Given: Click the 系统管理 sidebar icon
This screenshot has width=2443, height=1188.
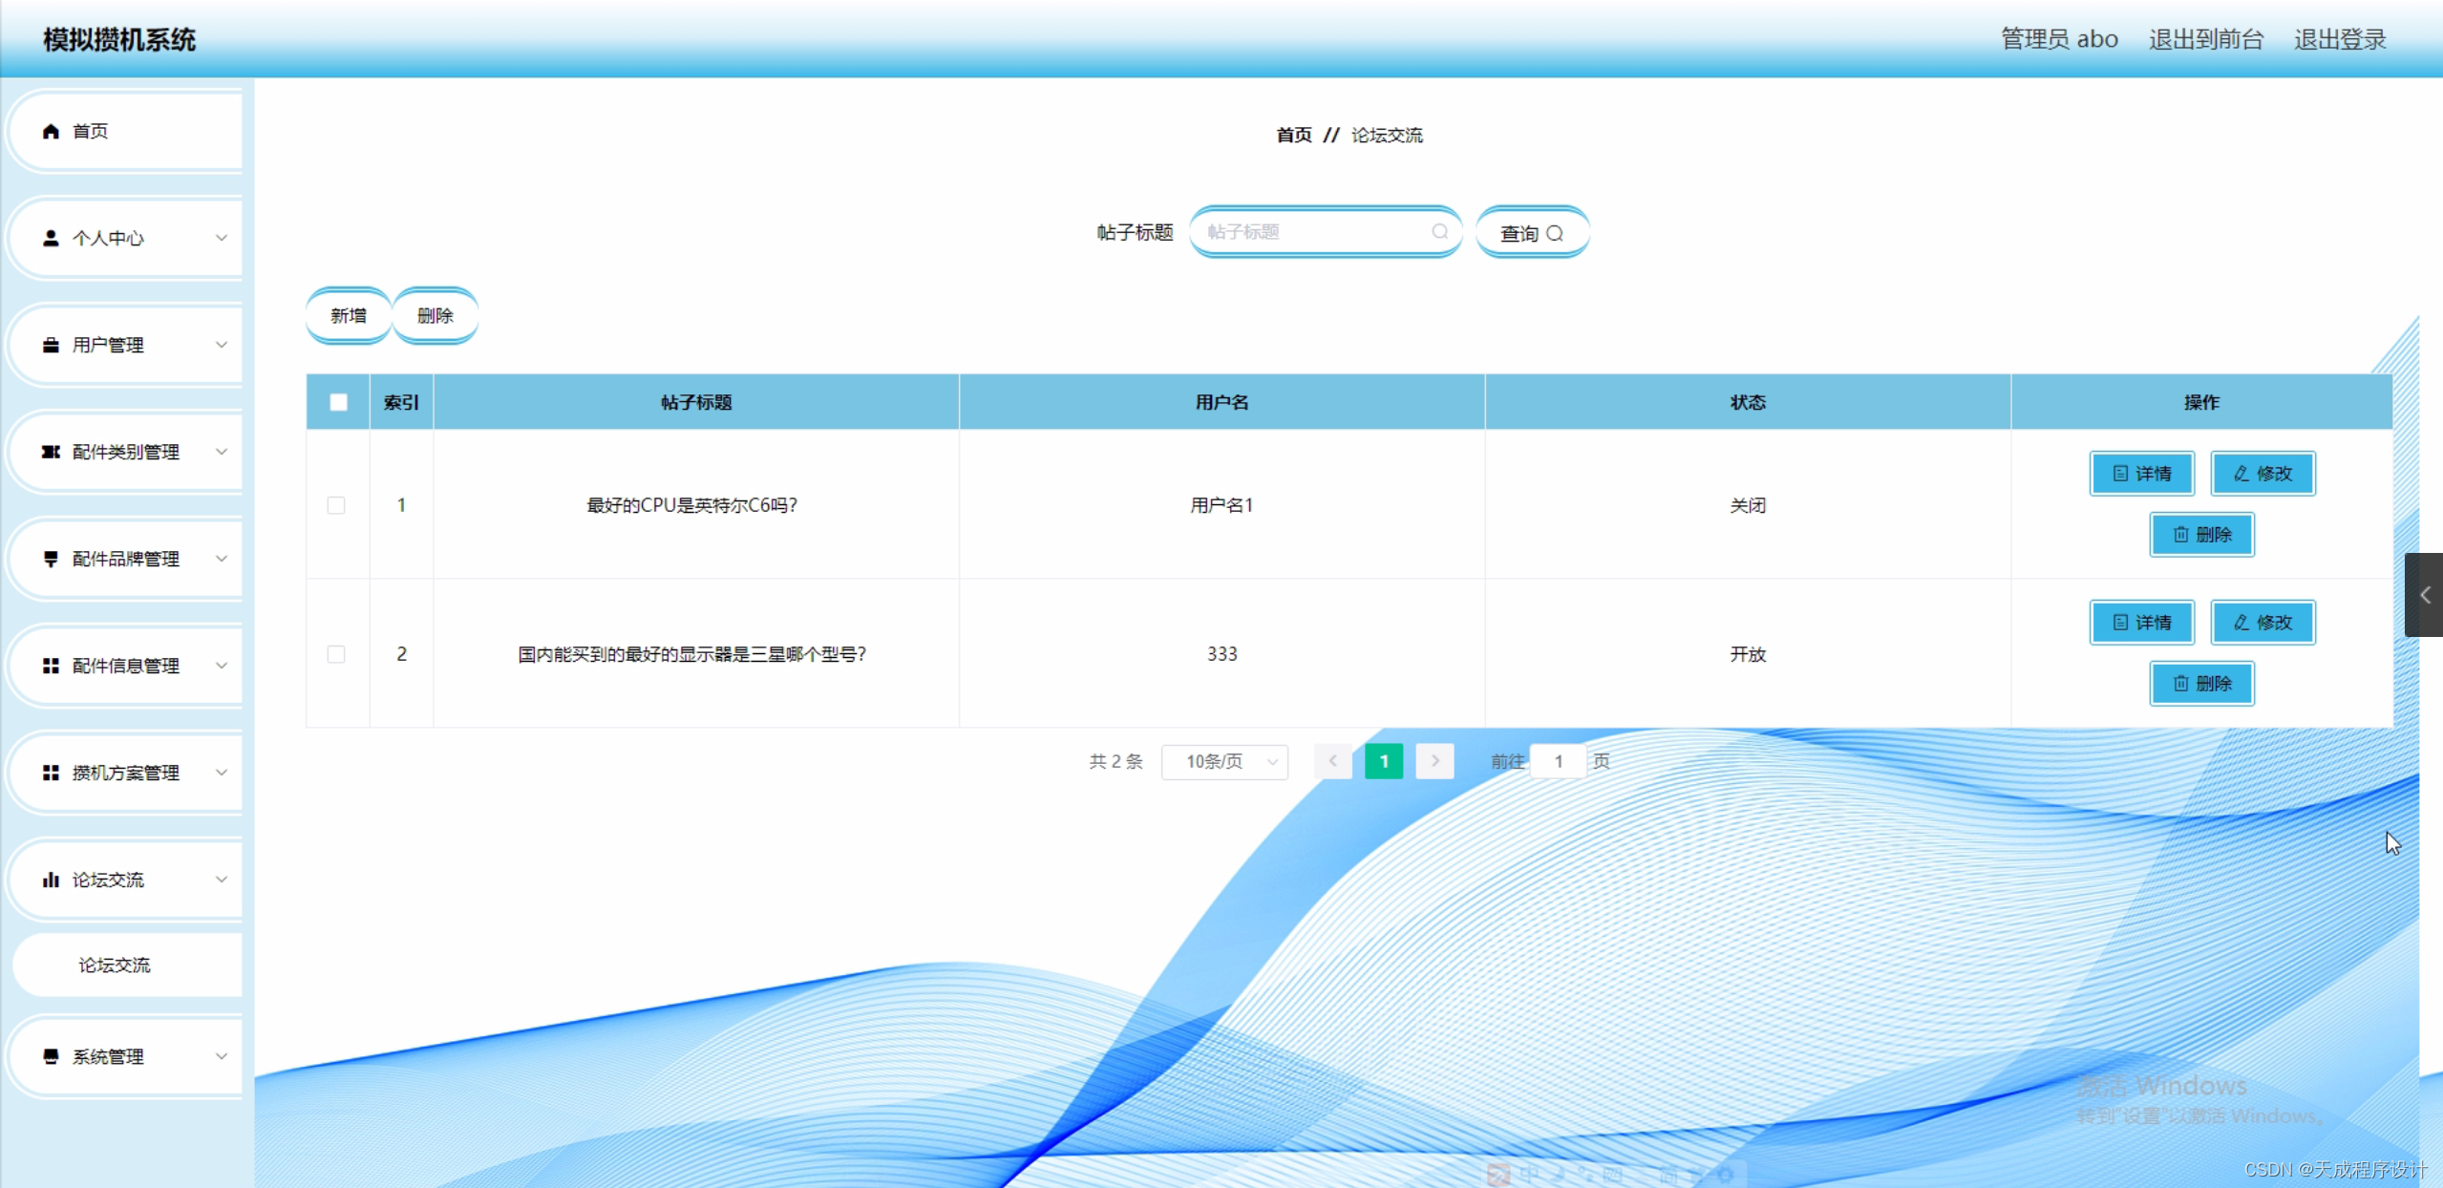Looking at the screenshot, I should 51,1057.
